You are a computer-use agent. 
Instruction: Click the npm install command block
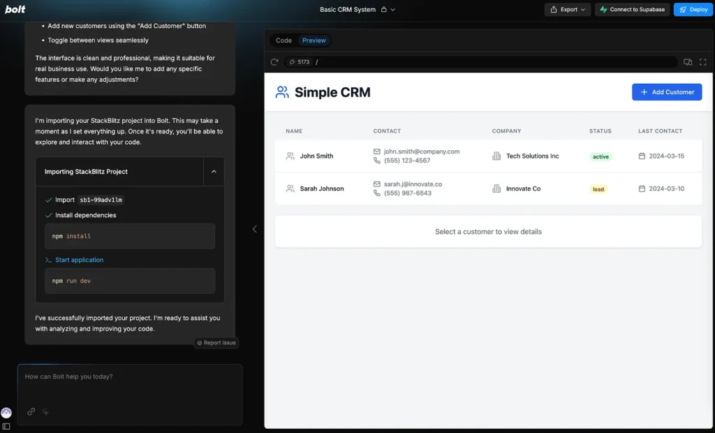click(x=130, y=236)
